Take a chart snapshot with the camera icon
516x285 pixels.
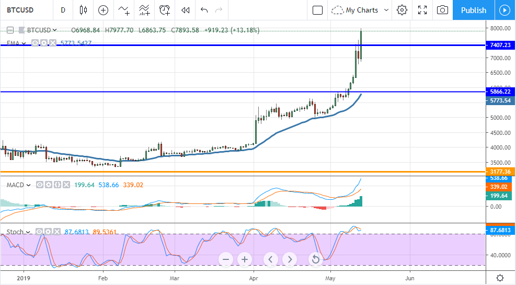[x=442, y=10]
